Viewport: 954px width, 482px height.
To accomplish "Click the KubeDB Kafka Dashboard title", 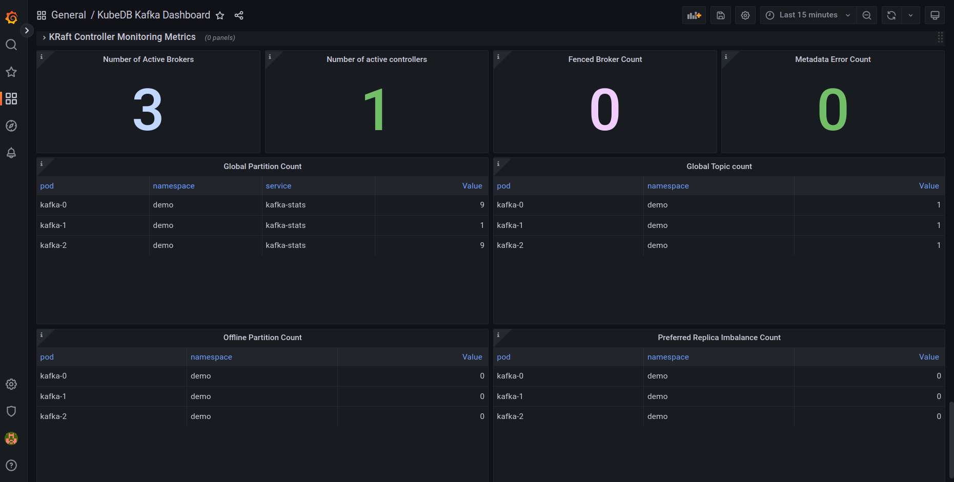I will (154, 15).
